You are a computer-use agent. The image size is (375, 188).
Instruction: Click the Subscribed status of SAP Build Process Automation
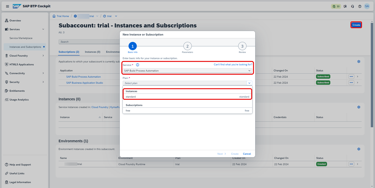point(323,77)
